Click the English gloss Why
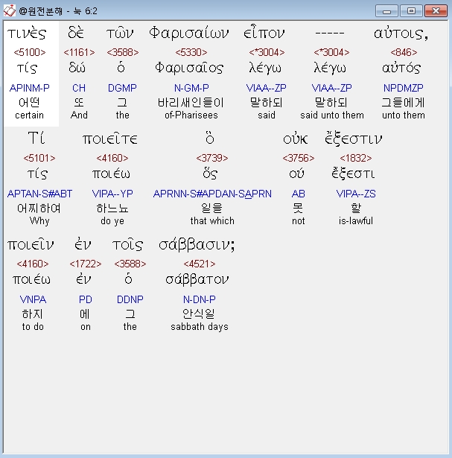 point(39,221)
